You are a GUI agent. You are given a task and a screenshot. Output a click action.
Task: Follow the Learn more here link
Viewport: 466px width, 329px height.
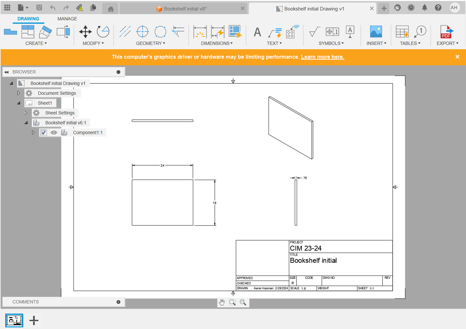322,57
